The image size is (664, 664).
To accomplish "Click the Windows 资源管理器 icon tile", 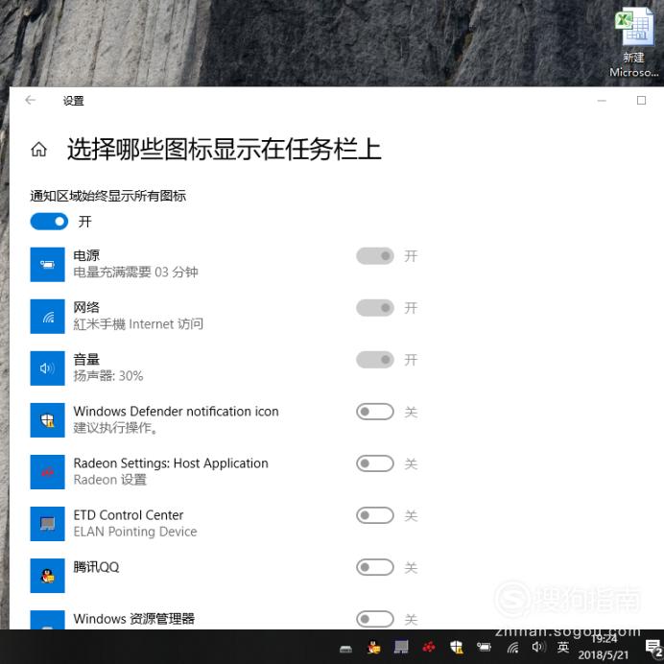I will 47,620.
